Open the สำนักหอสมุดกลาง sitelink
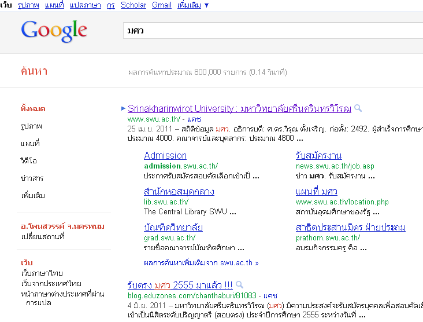Image resolution: width=423 pixels, height=322 pixels. tap(179, 192)
